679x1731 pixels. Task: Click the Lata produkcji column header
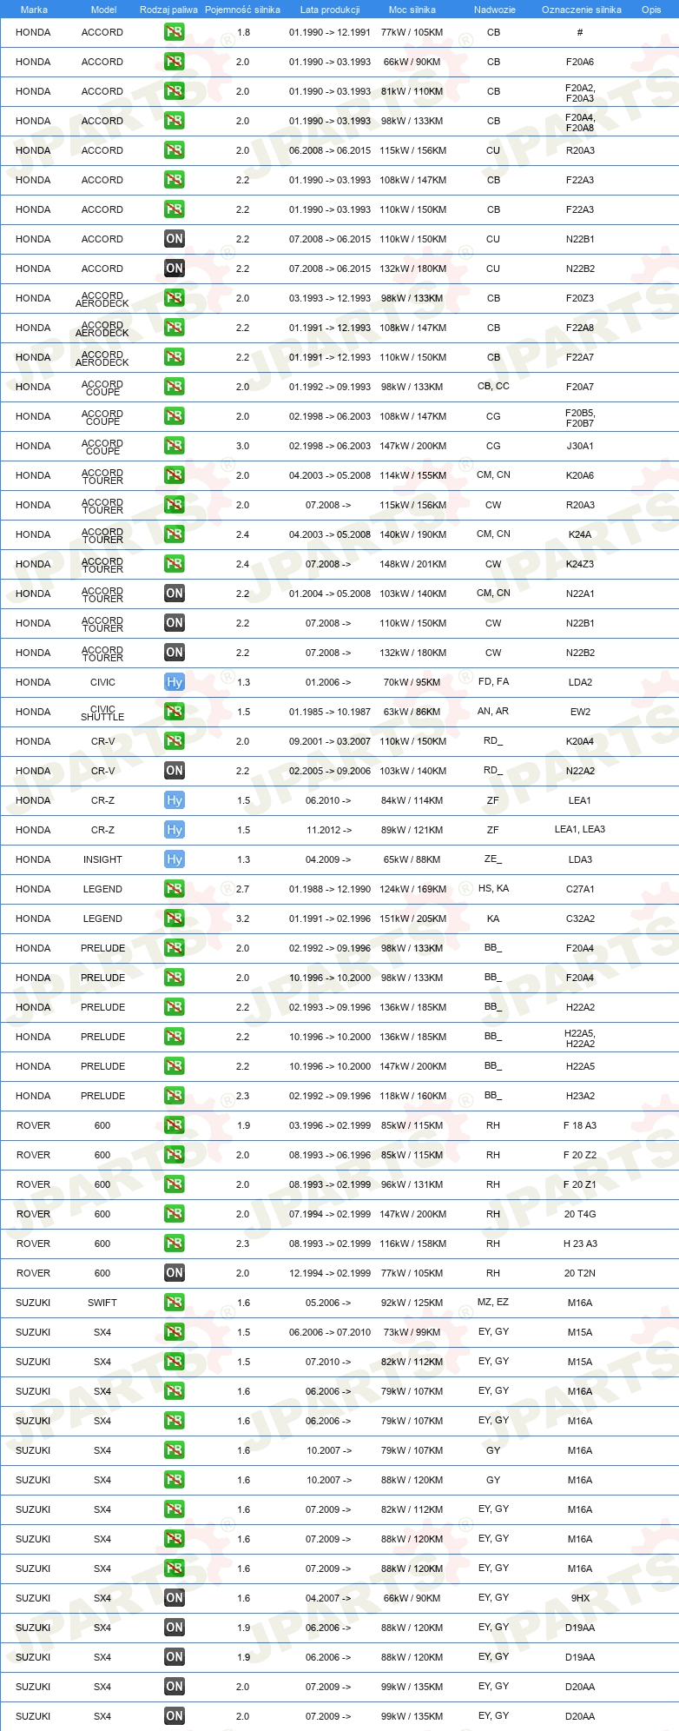330,10
